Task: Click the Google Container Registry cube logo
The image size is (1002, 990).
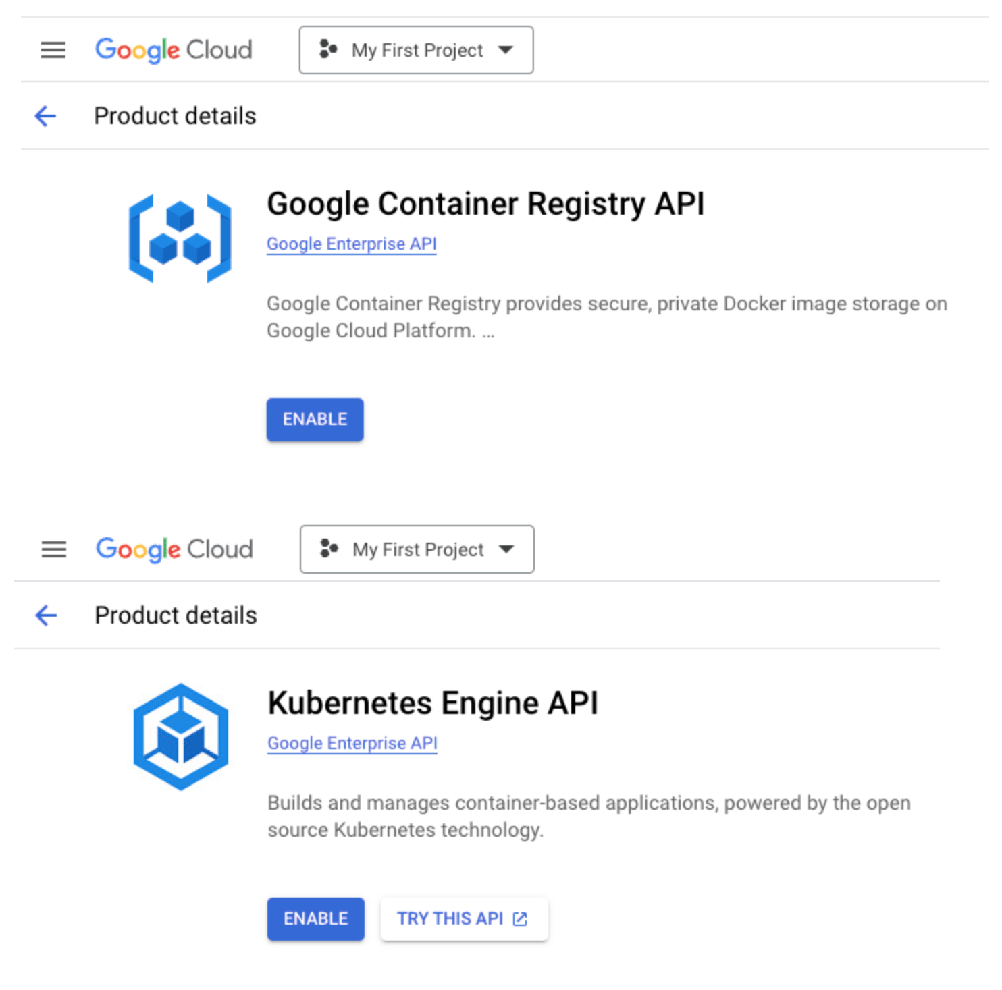Action: pyautogui.click(x=180, y=238)
